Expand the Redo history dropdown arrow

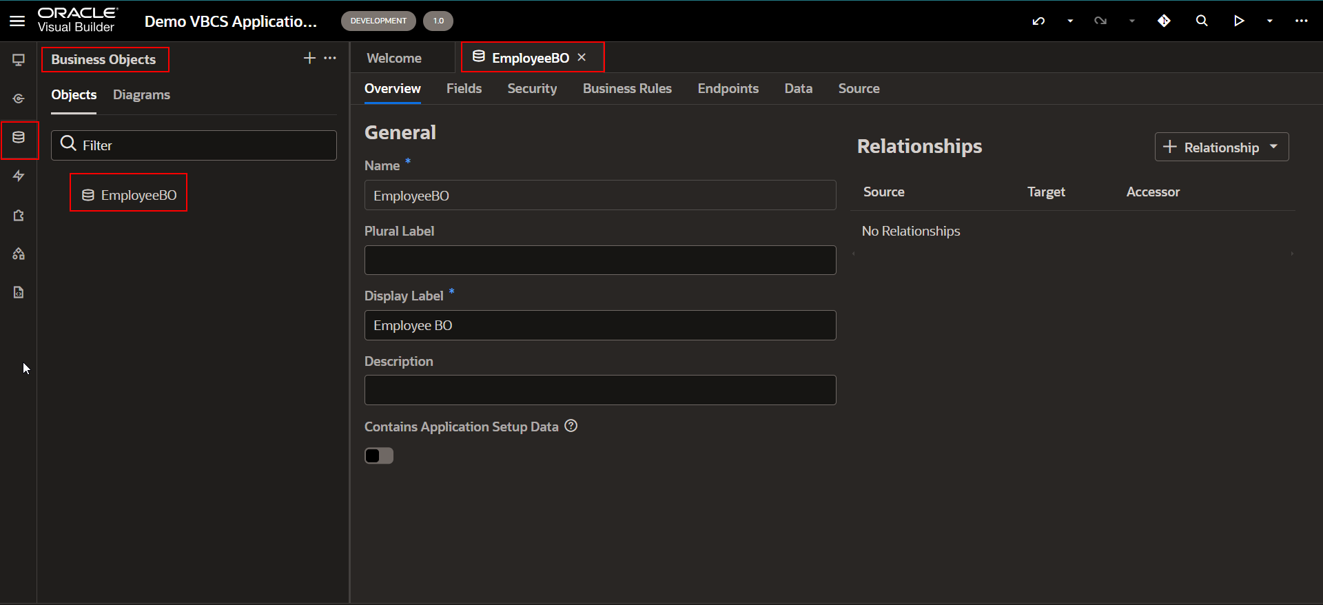coord(1131,21)
